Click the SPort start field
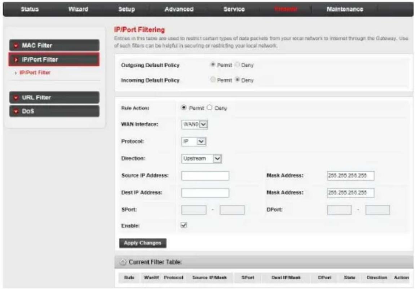The width and height of the screenshot is (415, 289). coord(194,210)
